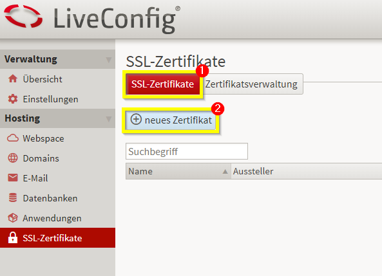
Task: Switch to the Zertifikatsverwaltung tab
Action: tap(253, 84)
